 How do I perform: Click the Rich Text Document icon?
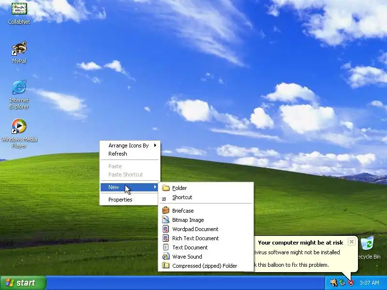tap(165, 238)
